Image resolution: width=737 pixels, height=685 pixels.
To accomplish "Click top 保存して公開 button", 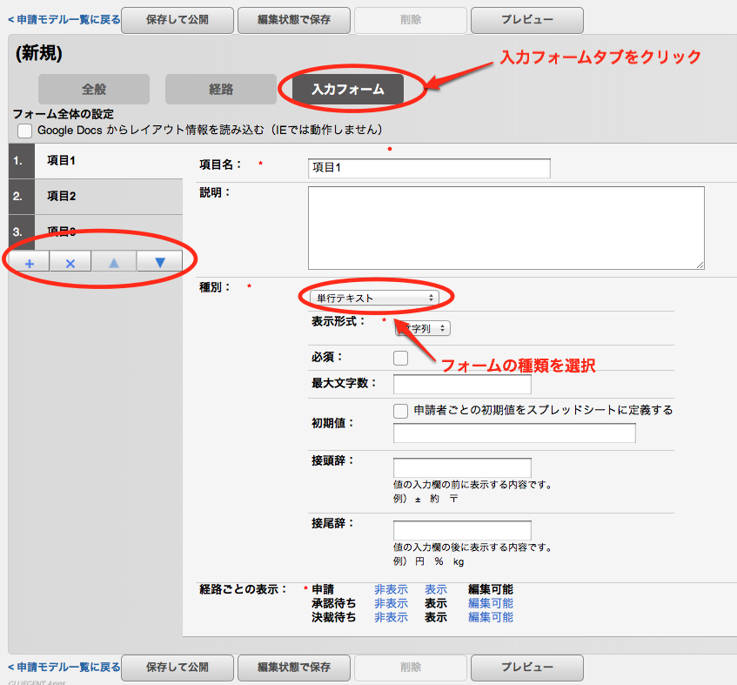I will [x=178, y=19].
